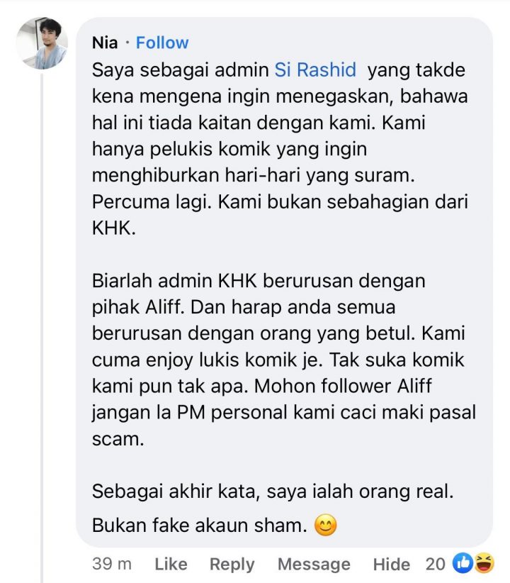Hide this comment

pos(392,565)
